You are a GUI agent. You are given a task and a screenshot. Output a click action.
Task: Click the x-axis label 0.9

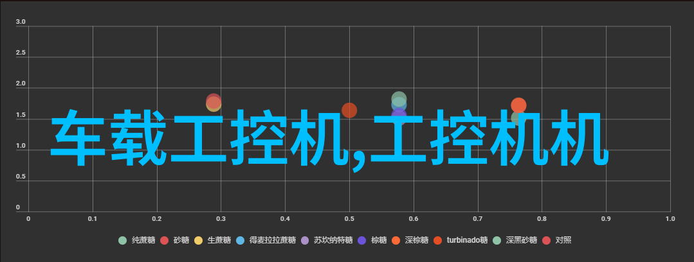(606, 219)
